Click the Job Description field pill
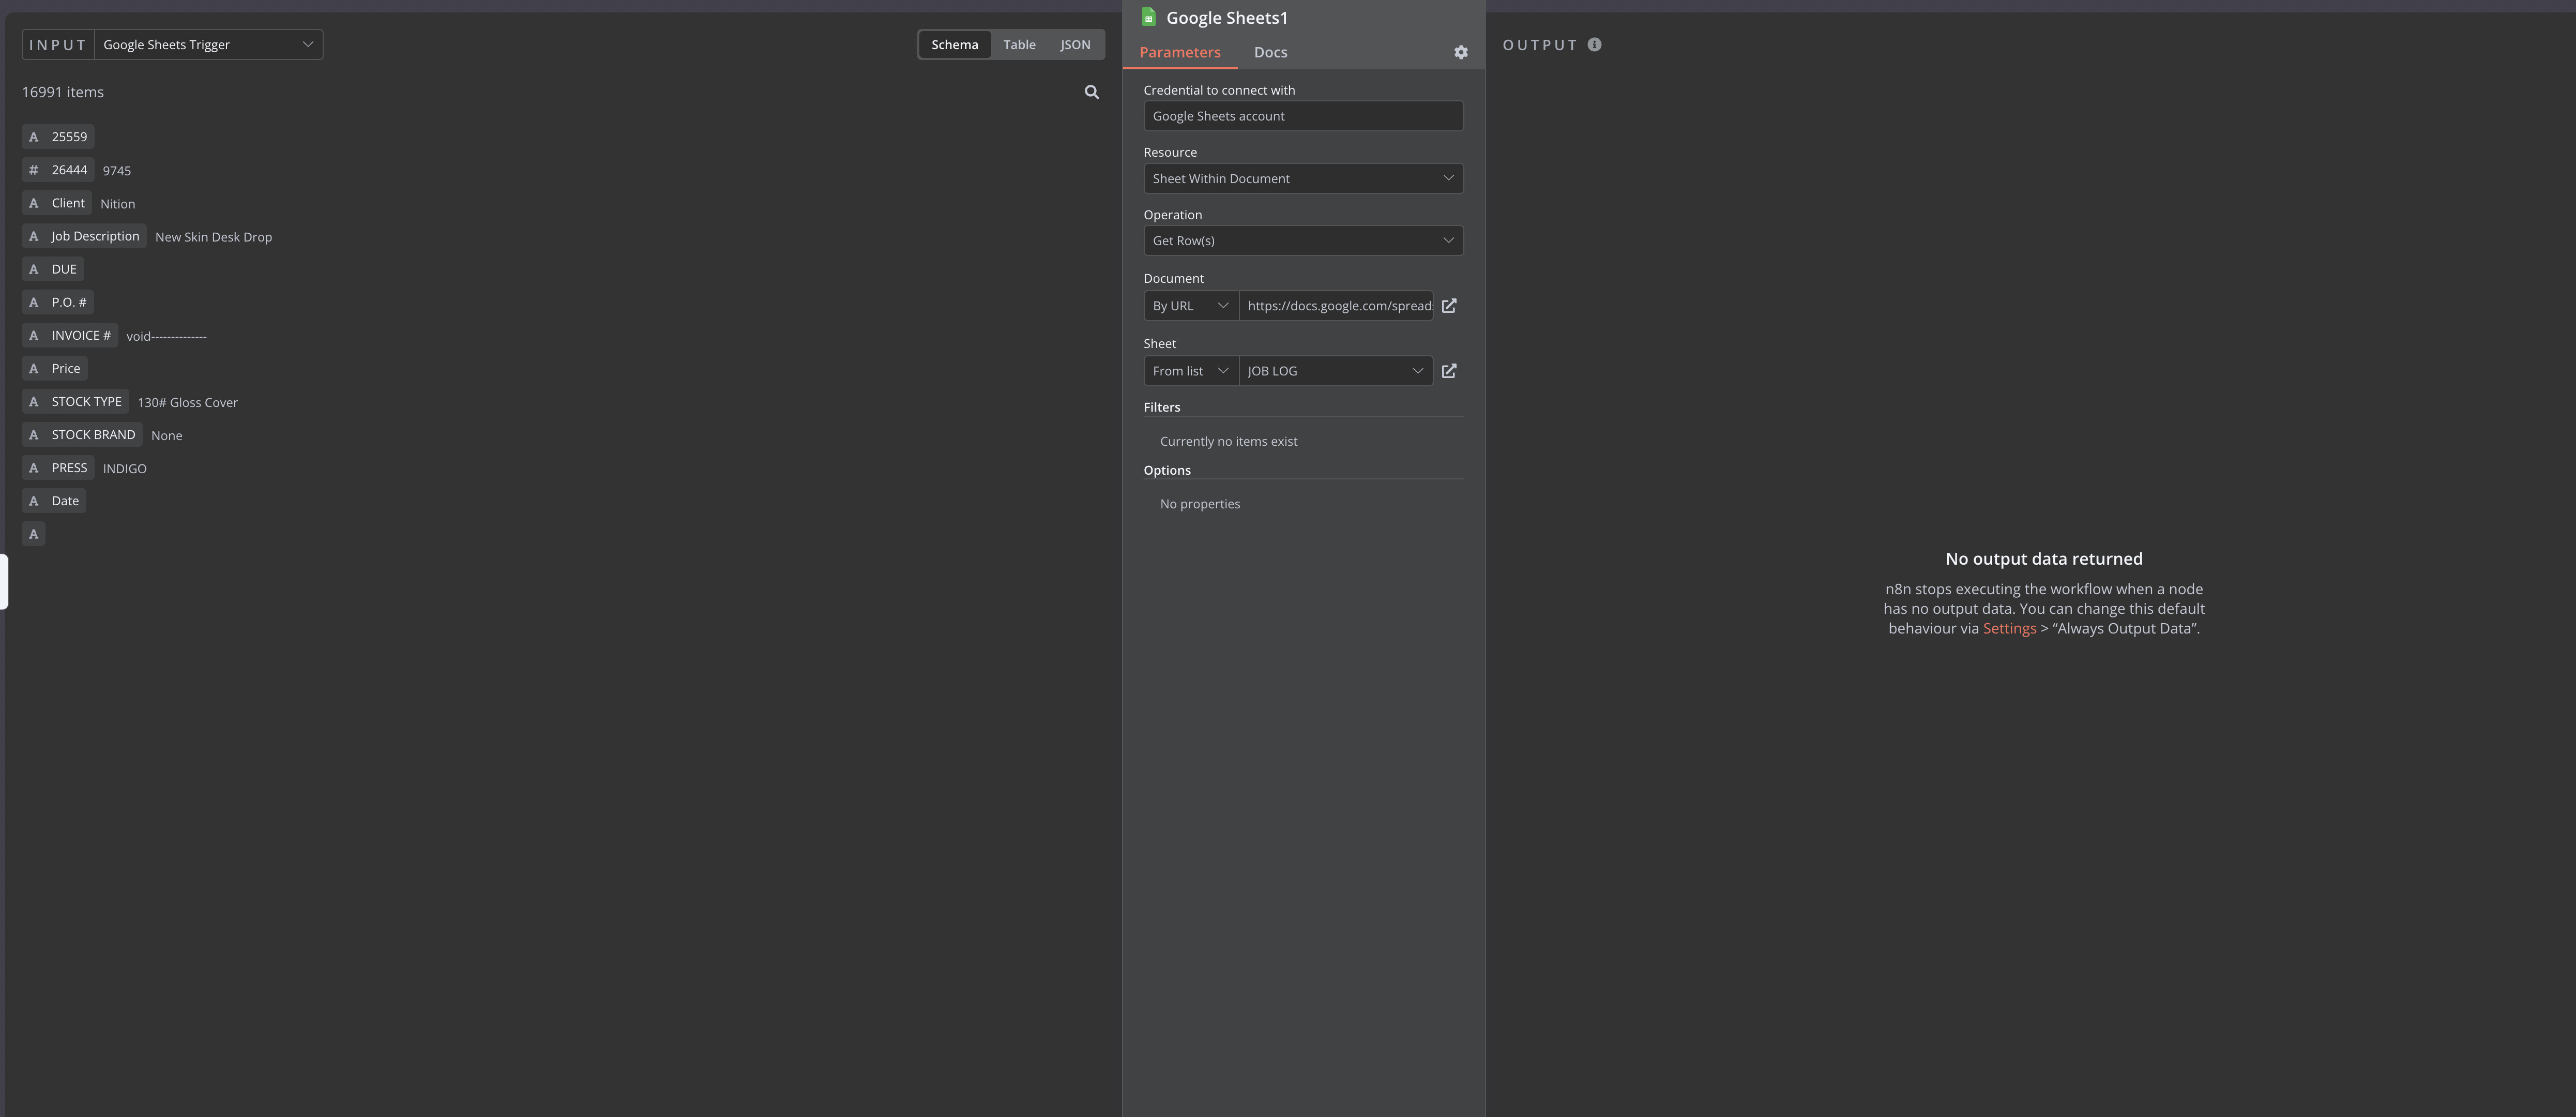The height and width of the screenshot is (1117, 2576). click(x=95, y=236)
